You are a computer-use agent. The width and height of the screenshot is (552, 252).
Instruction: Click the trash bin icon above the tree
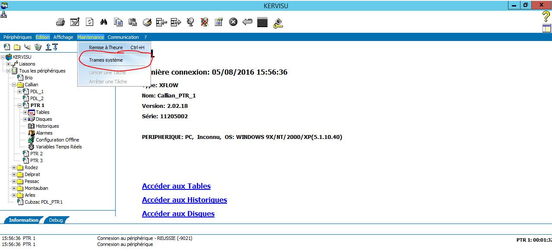pos(38,47)
